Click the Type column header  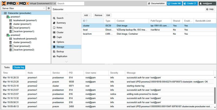[109, 21]
